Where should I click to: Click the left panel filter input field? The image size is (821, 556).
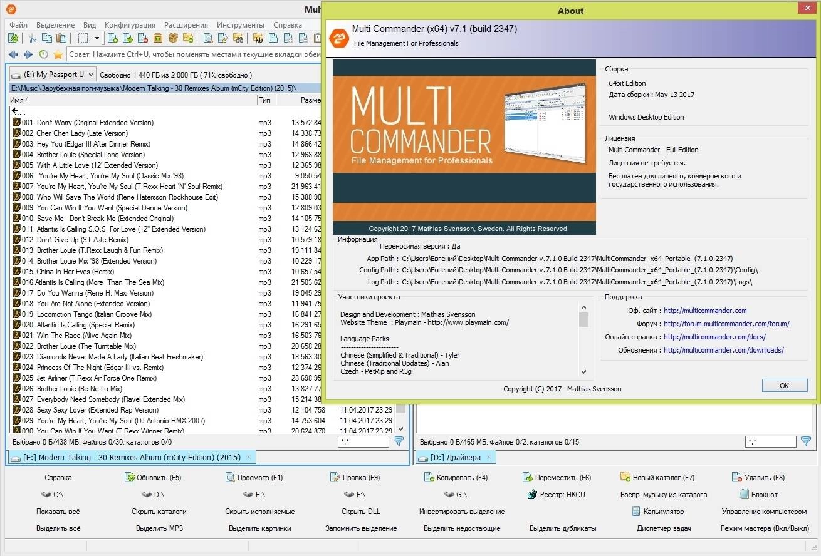(x=363, y=442)
